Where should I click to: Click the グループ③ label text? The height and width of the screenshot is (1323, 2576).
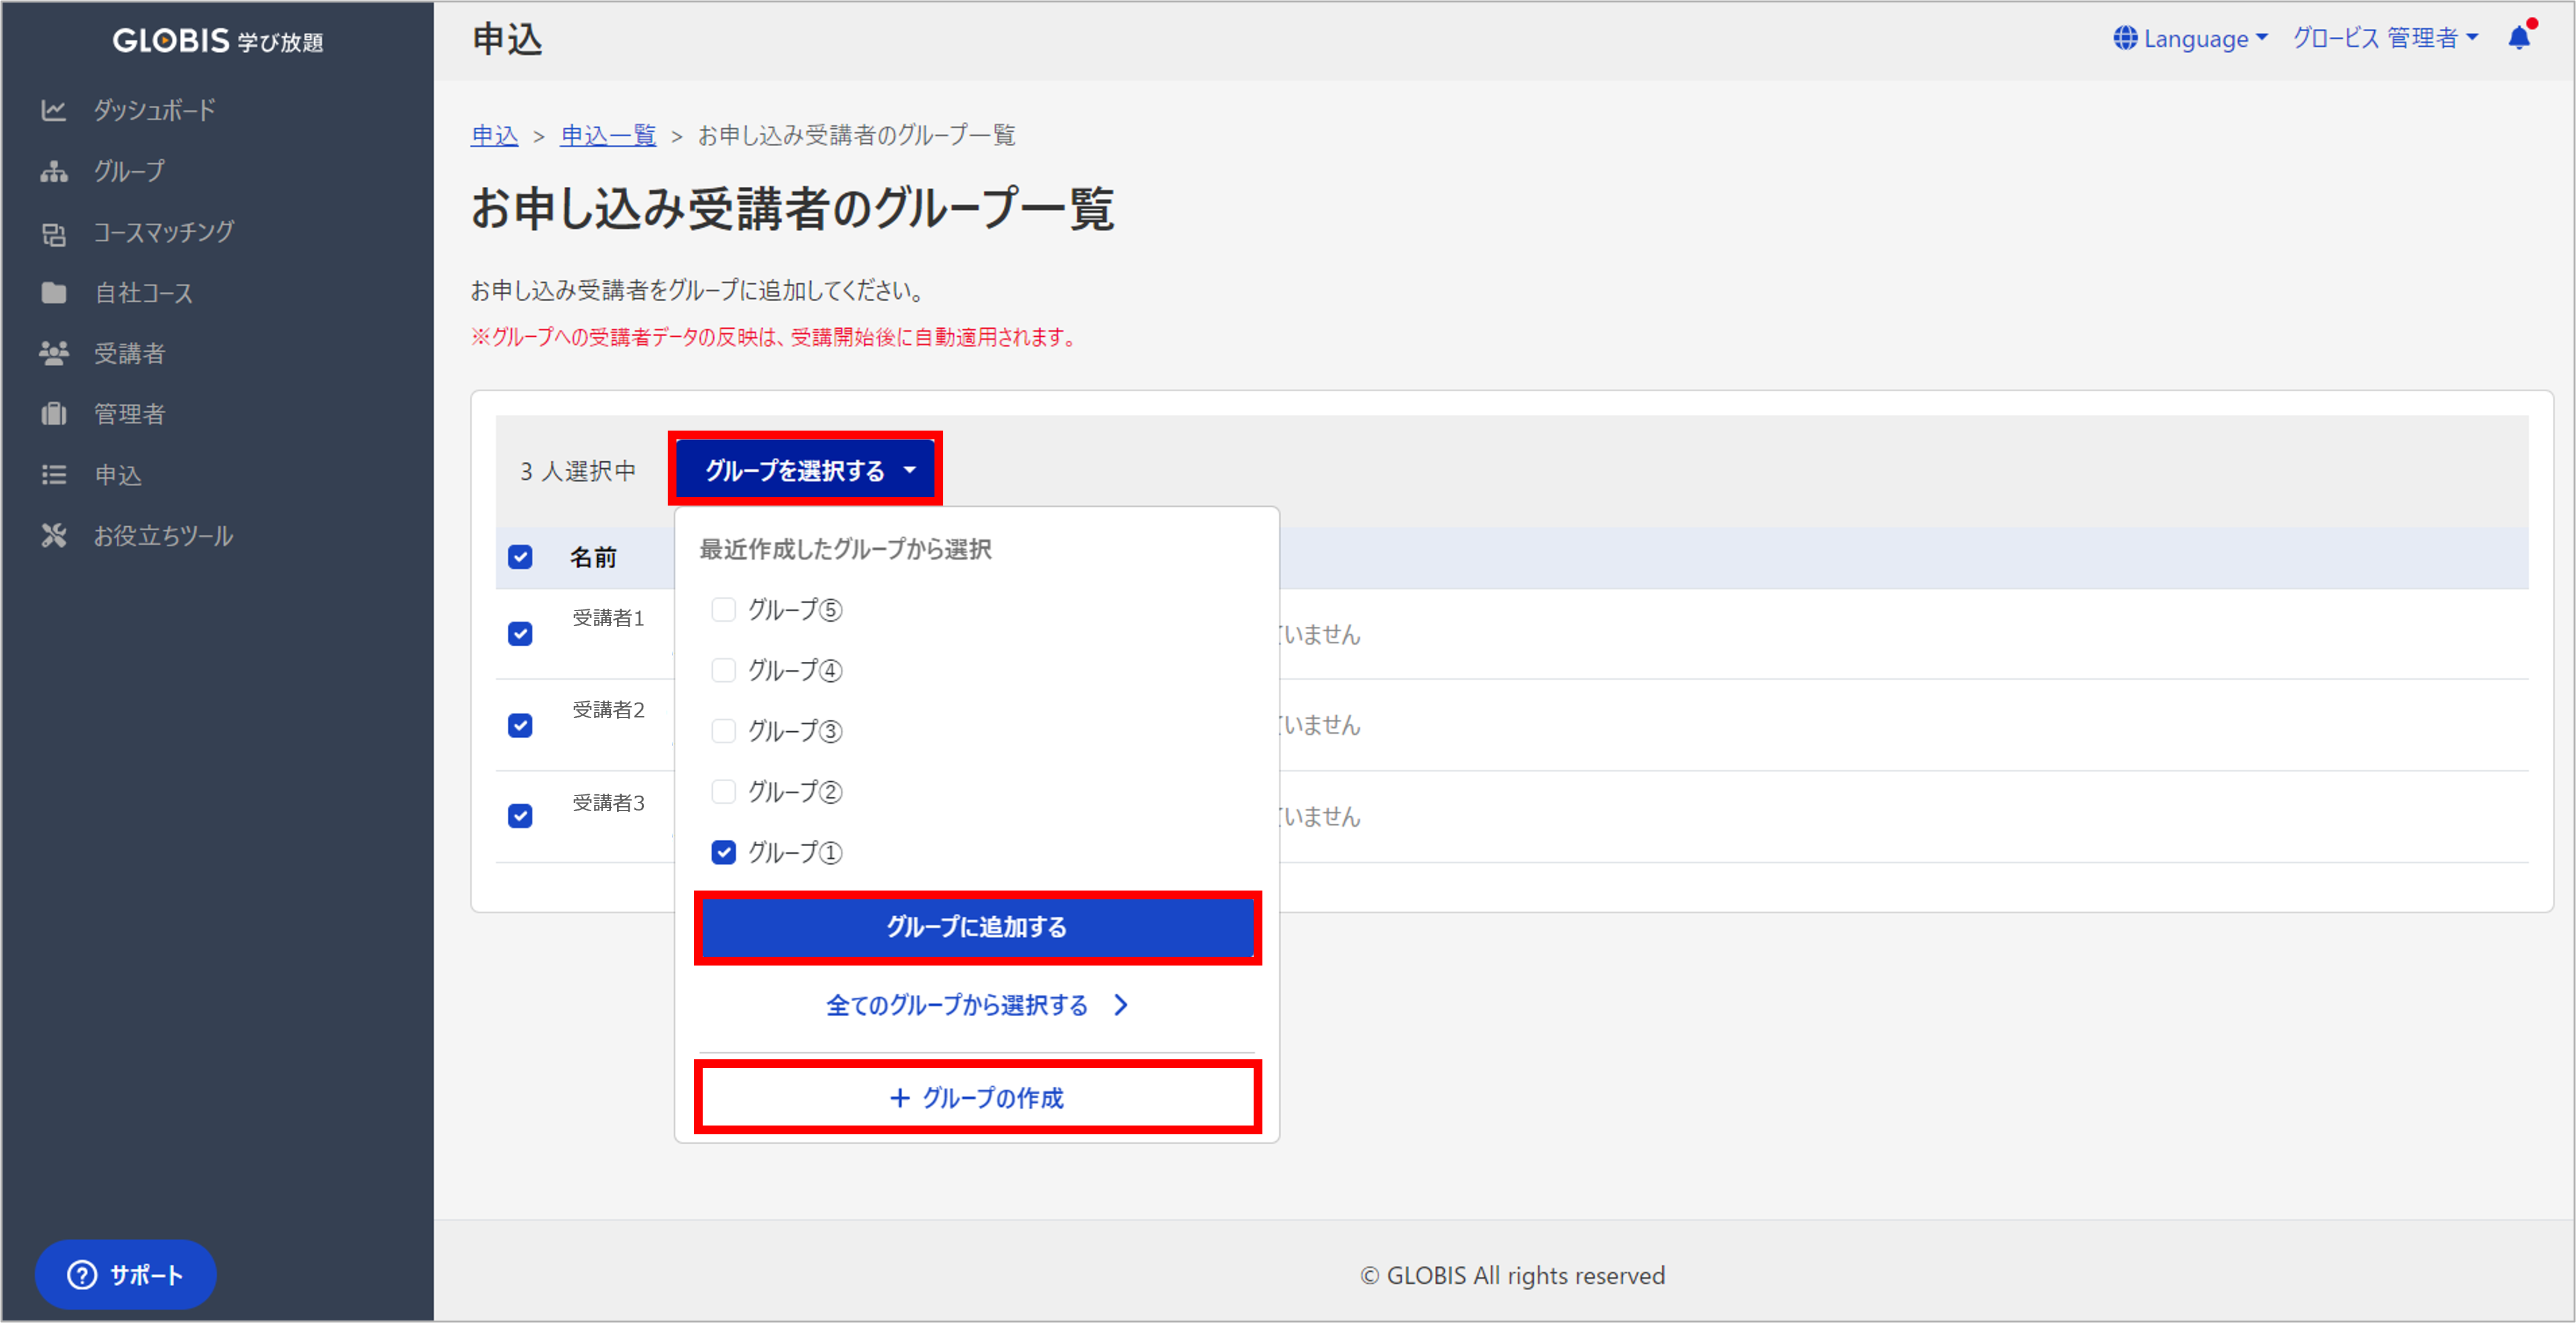click(795, 732)
